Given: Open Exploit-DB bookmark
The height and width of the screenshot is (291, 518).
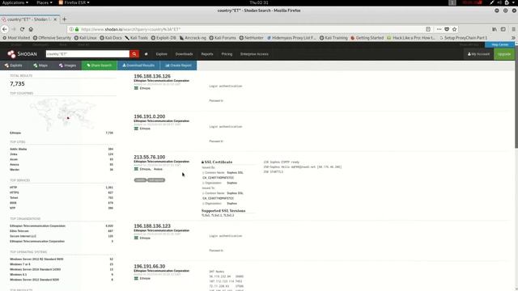Looking at the screenshot, I should [x=163, y=38].
